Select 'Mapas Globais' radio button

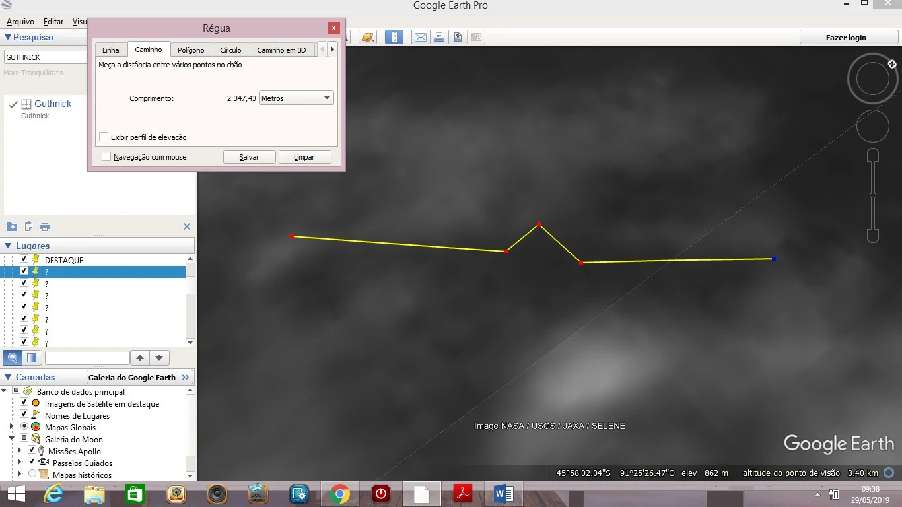[x=24, y=426]
